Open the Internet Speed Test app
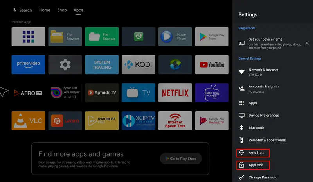This screenshot has width=313, height=182. [x=175, y=121]
